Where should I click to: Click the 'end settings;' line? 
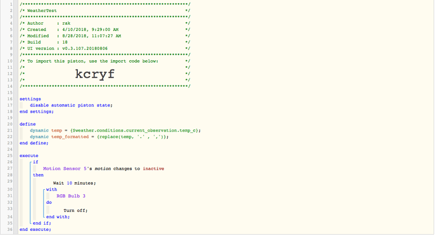pyautogui.click(x=37, y=111)
